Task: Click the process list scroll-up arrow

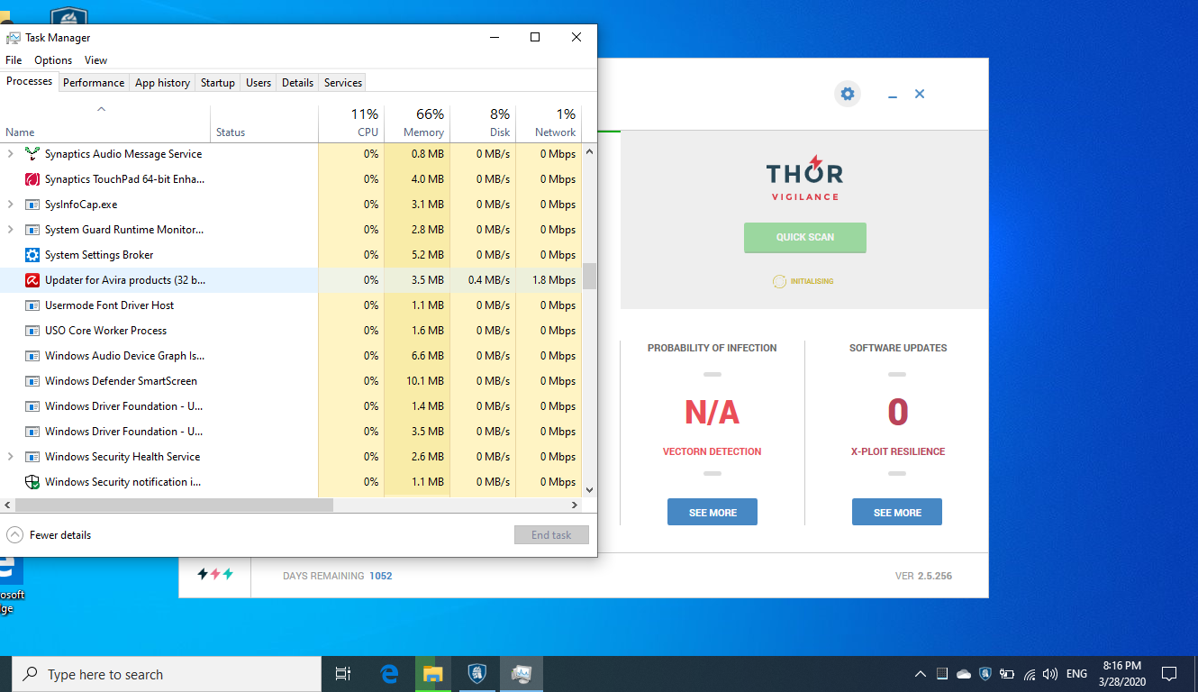Action: [590, 151]
